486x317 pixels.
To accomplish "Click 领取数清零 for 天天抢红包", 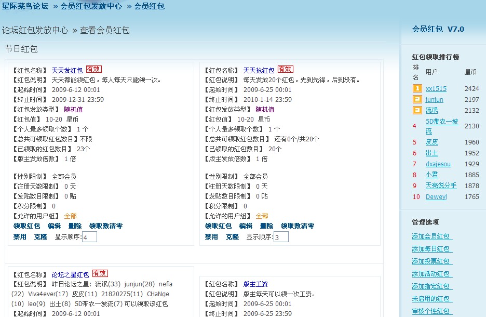I will [x=298, y=226].
